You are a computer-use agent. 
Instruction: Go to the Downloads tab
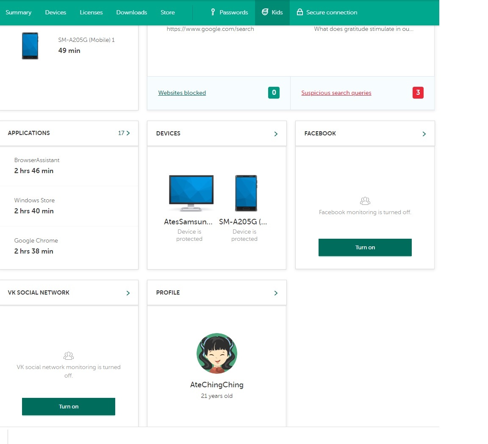coord(131,12)
